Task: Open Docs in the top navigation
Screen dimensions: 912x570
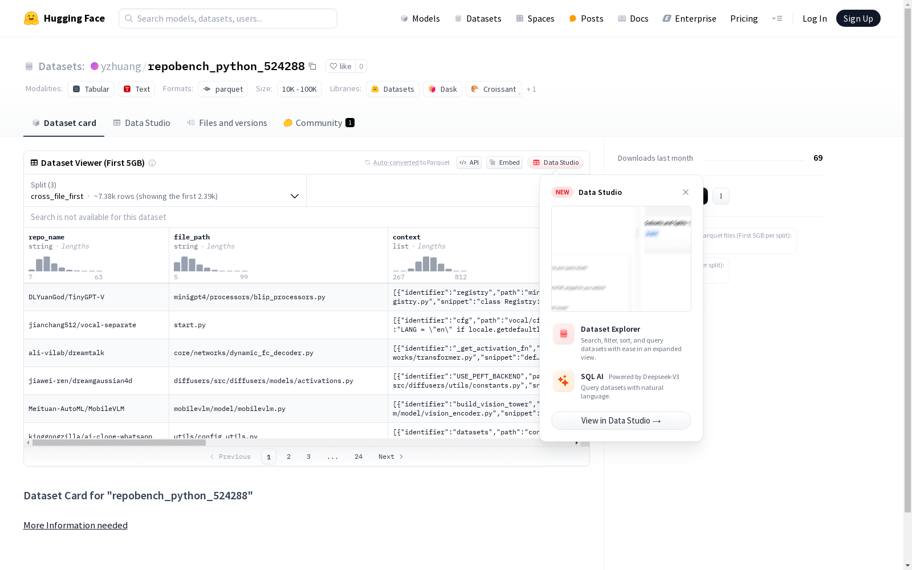Action: (x=633, y=18)
